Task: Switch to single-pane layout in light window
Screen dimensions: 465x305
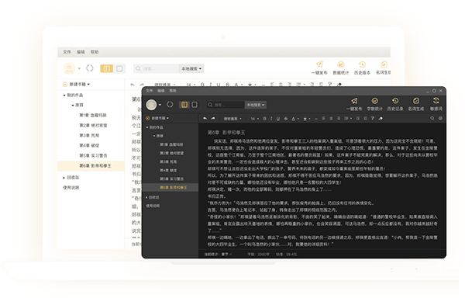Action: tap(119, 68)
